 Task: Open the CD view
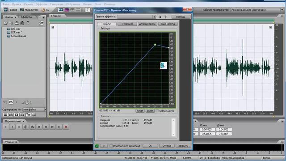46,10
